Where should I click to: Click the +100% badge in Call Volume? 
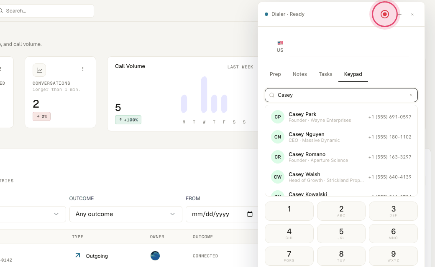pos(128,120)
